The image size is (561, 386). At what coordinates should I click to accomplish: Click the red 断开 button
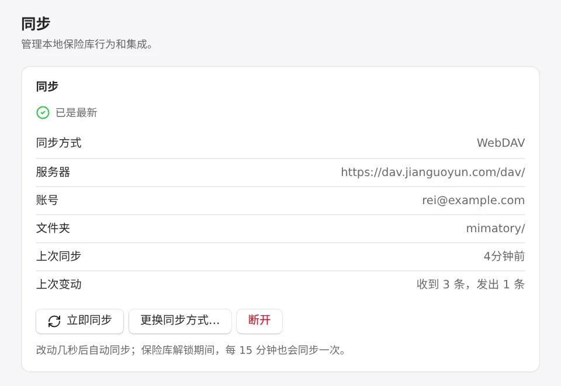259,321
